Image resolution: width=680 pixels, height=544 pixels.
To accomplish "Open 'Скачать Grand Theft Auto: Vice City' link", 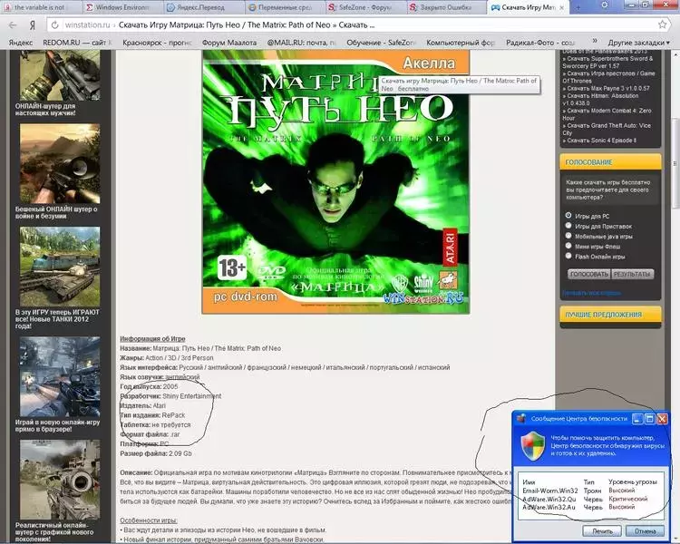I will pyautogui.click(x=607, y=129).
